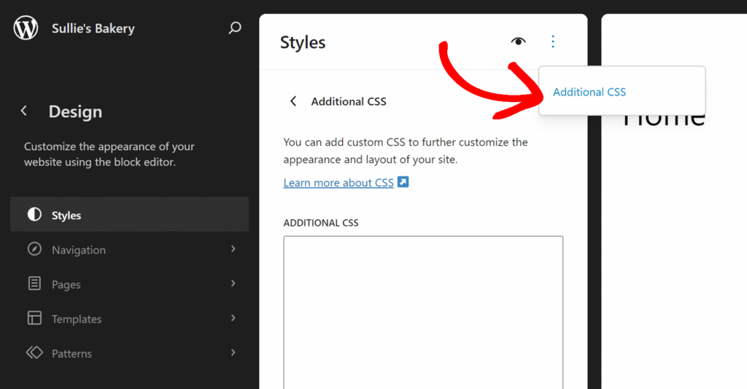
Task: Click the external link icon after CSS link
Action: (403, 182)
